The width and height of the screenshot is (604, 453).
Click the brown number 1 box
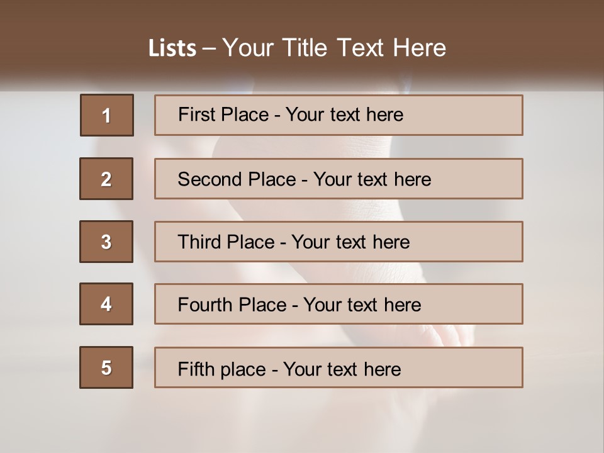click(x=106, y=115)
